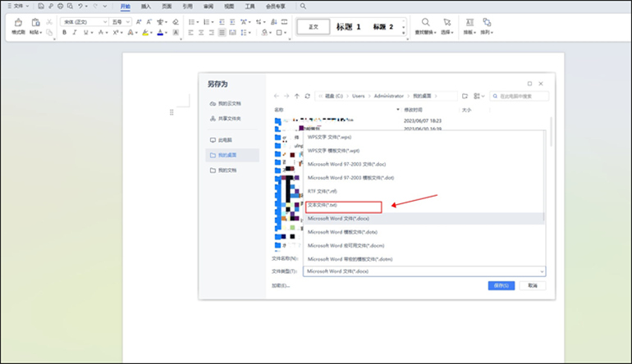Viewport: 632px width, 364px height.
Task: Click the Underline formatting icon
Action: [85, 33]
